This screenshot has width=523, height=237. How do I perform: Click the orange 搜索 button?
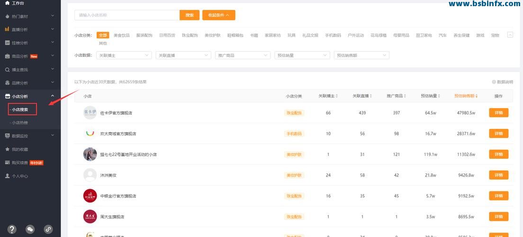tap(189, 15)
